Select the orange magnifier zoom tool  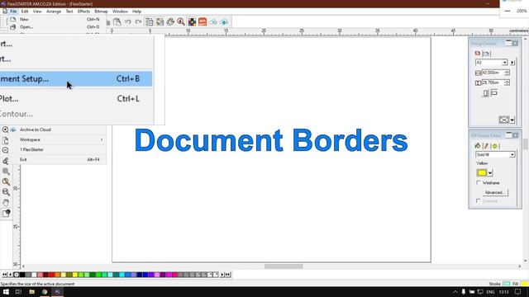click(6, 181)
